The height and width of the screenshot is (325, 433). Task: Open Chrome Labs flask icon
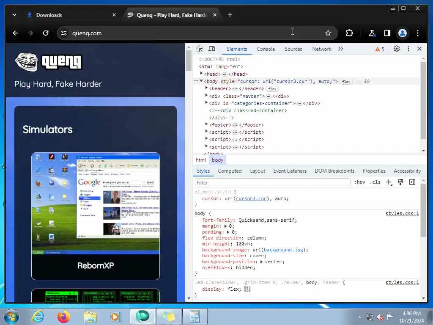372,33
